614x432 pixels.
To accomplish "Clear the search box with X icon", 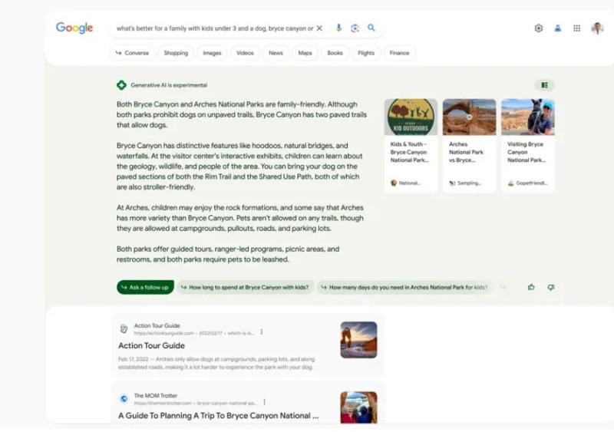I will (x=319, y=28).
